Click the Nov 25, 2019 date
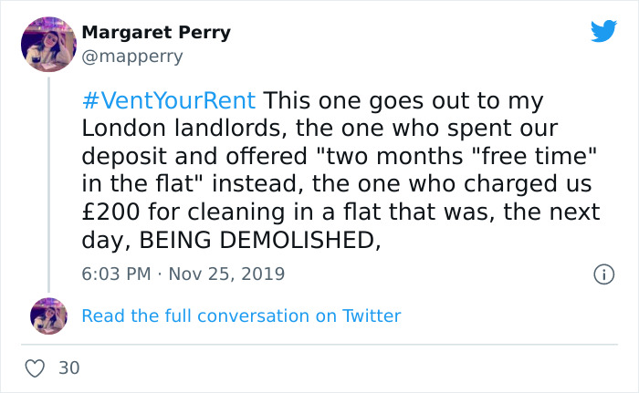Screen dimensions: 639x393 pos(228,274)
